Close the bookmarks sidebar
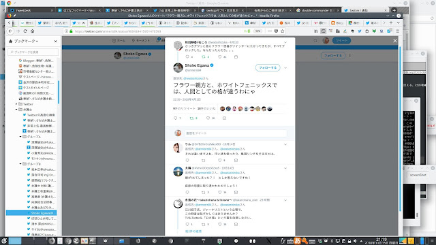 point(56,41)
